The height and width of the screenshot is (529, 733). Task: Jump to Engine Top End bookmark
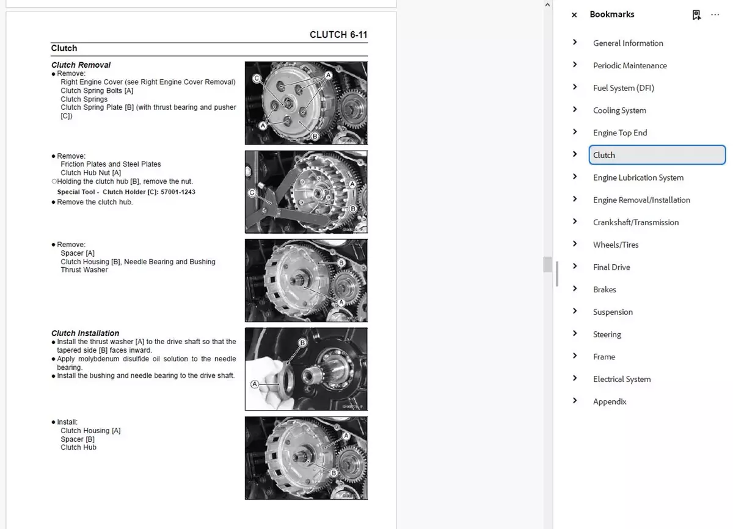[620, 133]
